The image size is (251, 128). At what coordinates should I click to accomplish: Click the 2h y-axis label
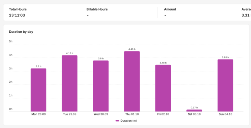click(11, 82)
